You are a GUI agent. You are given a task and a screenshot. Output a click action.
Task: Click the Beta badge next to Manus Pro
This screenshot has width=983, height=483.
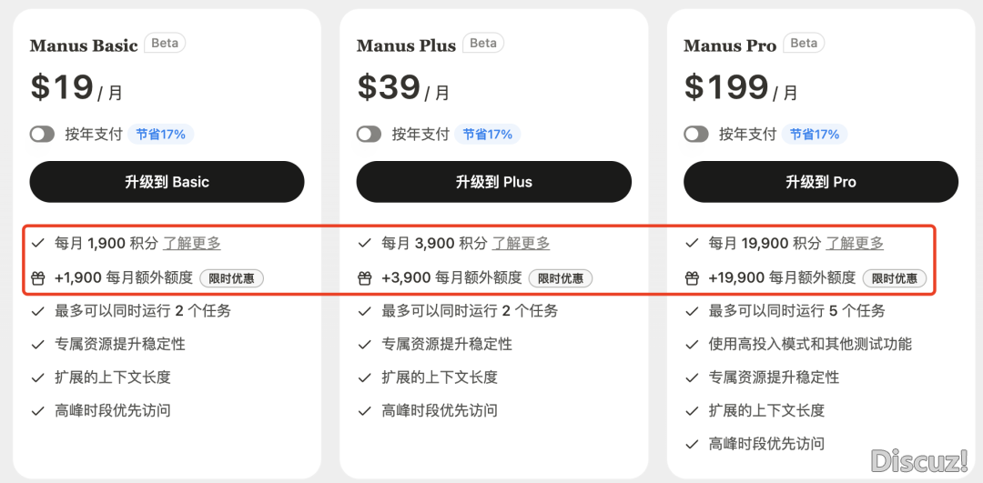804,44
